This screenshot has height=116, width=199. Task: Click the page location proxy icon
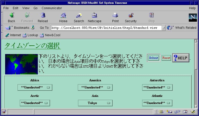(x=33, y=28)
